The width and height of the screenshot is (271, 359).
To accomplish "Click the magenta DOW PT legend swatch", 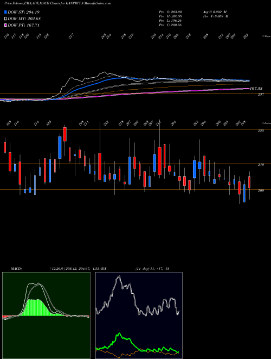I will pyautogui.click(x=6, y=25).
